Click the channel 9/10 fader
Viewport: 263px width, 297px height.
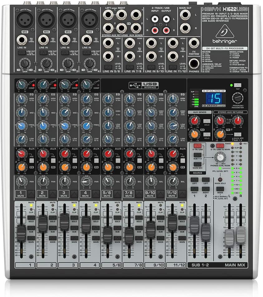[151, 230]
